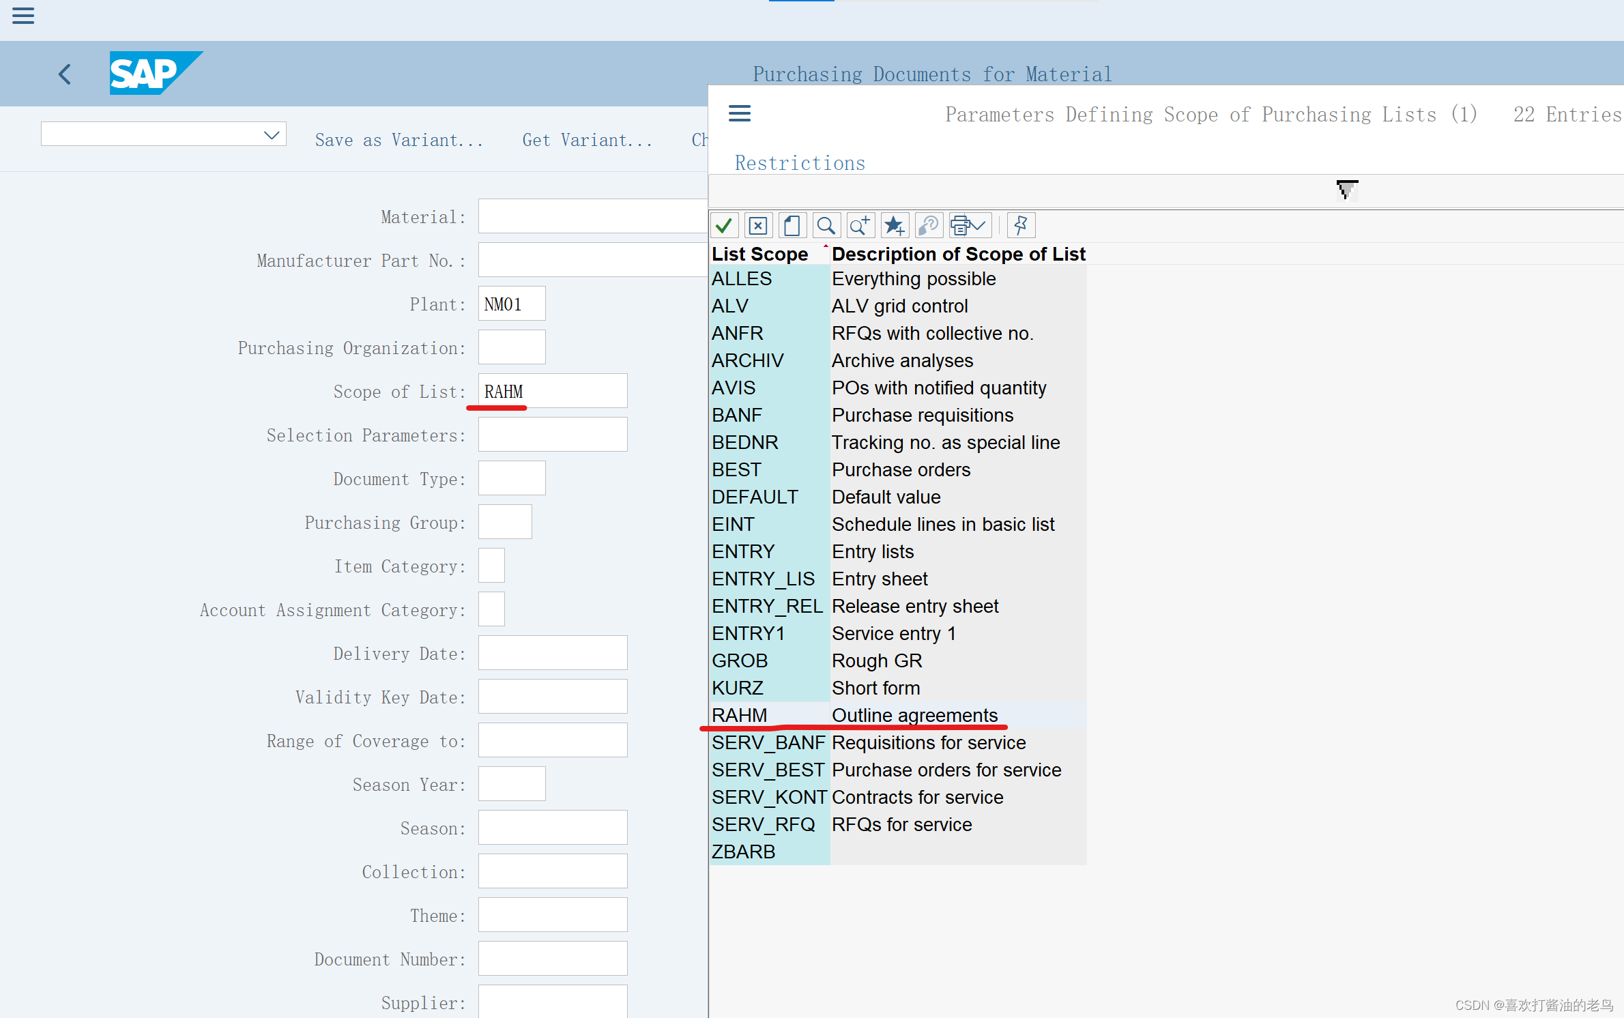Screen dimensions: 1624x1018
Task: Click Get Variant...
Action: pyautogui.click(x=587, y=140)
